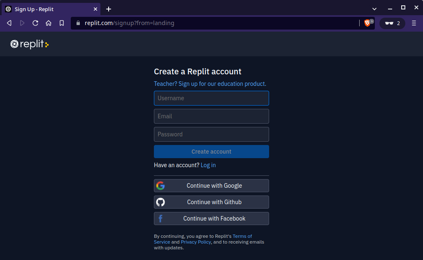Select the Password input box
Screen dimensions: 423x260
pyautogui.click(x=211, y=134)
